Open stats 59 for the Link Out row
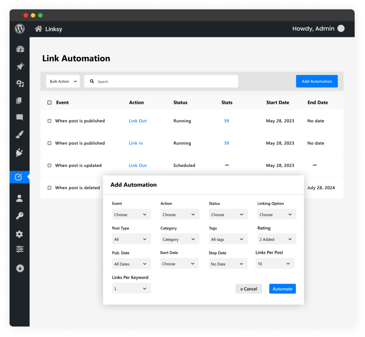The height and width of the screenshot is (337, 365). pyautogui.click(x=226, y=121)
